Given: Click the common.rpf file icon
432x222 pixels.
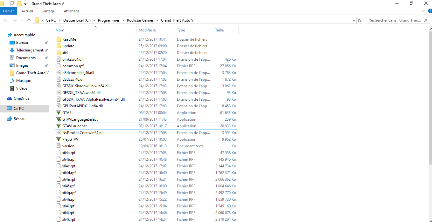Looking at the screenshot, I should pyautogui.click(x=58, y=66).
